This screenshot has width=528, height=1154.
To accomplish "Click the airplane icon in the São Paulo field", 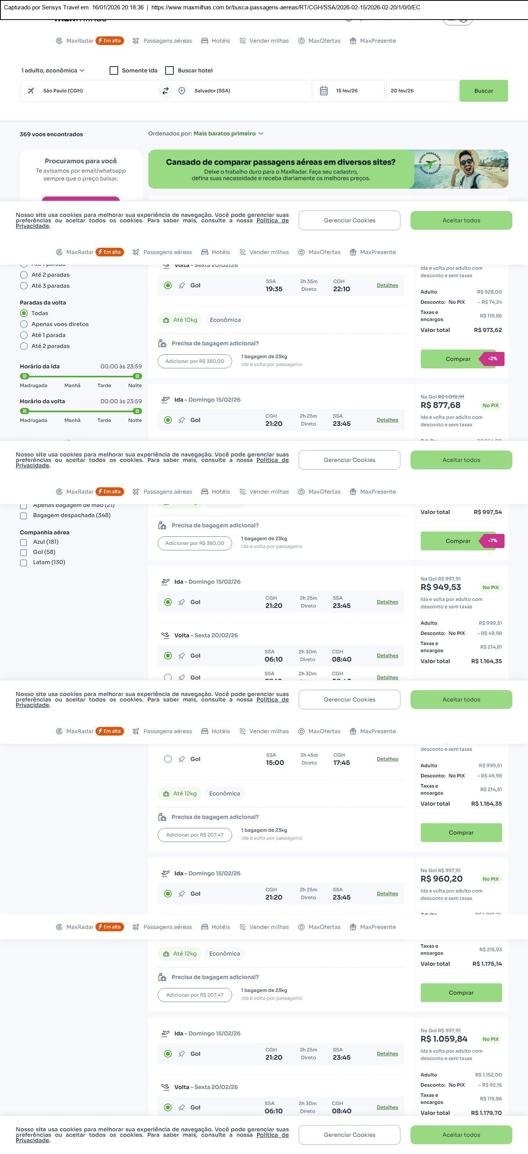I will point(31,91).
